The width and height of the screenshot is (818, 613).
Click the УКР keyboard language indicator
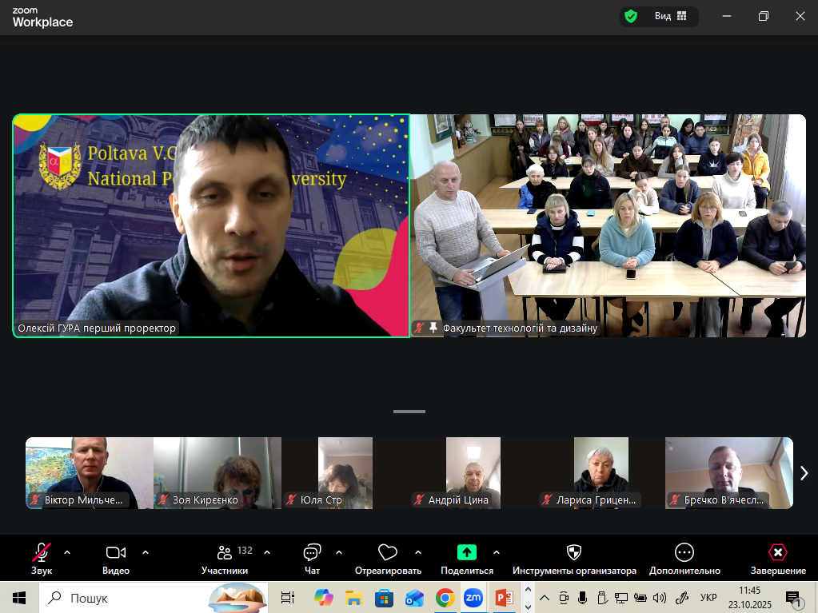tap(708, 598)
